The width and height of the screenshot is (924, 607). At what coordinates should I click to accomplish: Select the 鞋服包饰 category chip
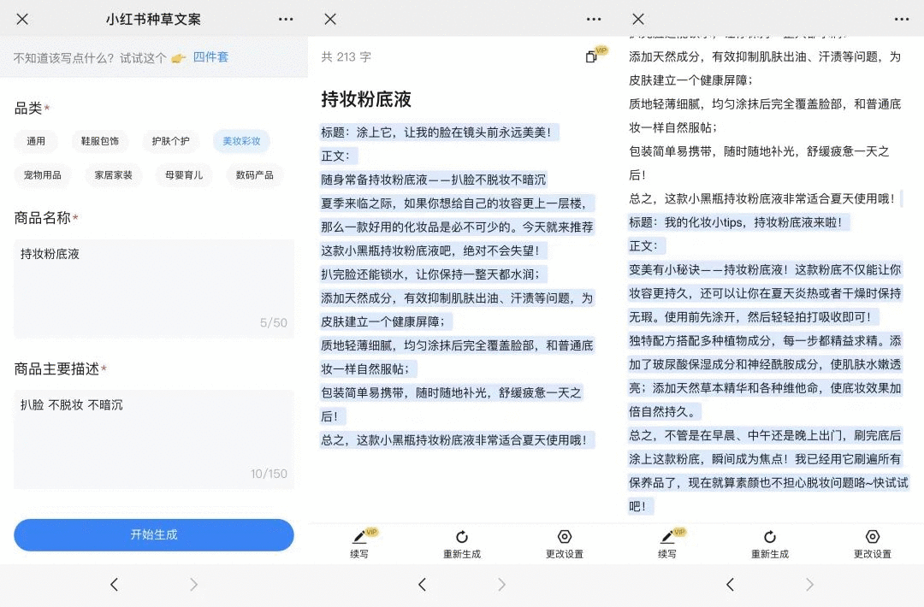click(x=100, y=141)
